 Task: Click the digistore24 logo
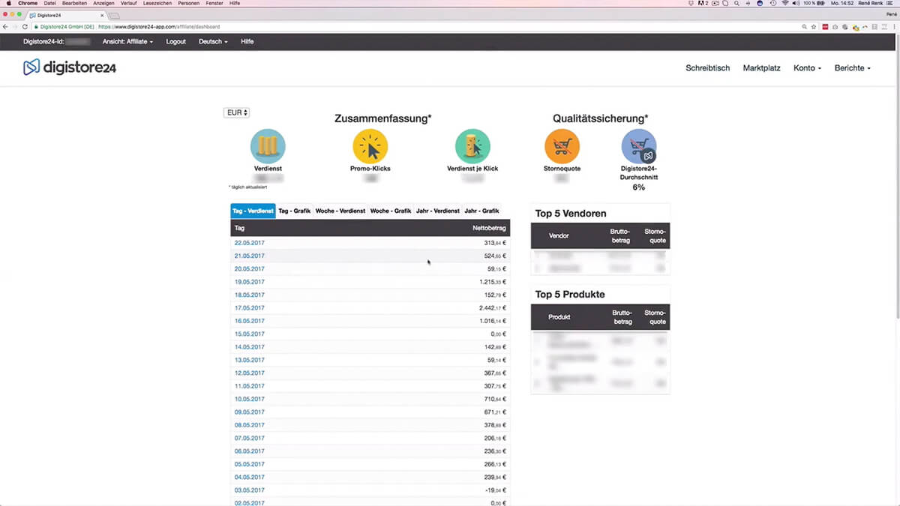click(x=69, y=67)
